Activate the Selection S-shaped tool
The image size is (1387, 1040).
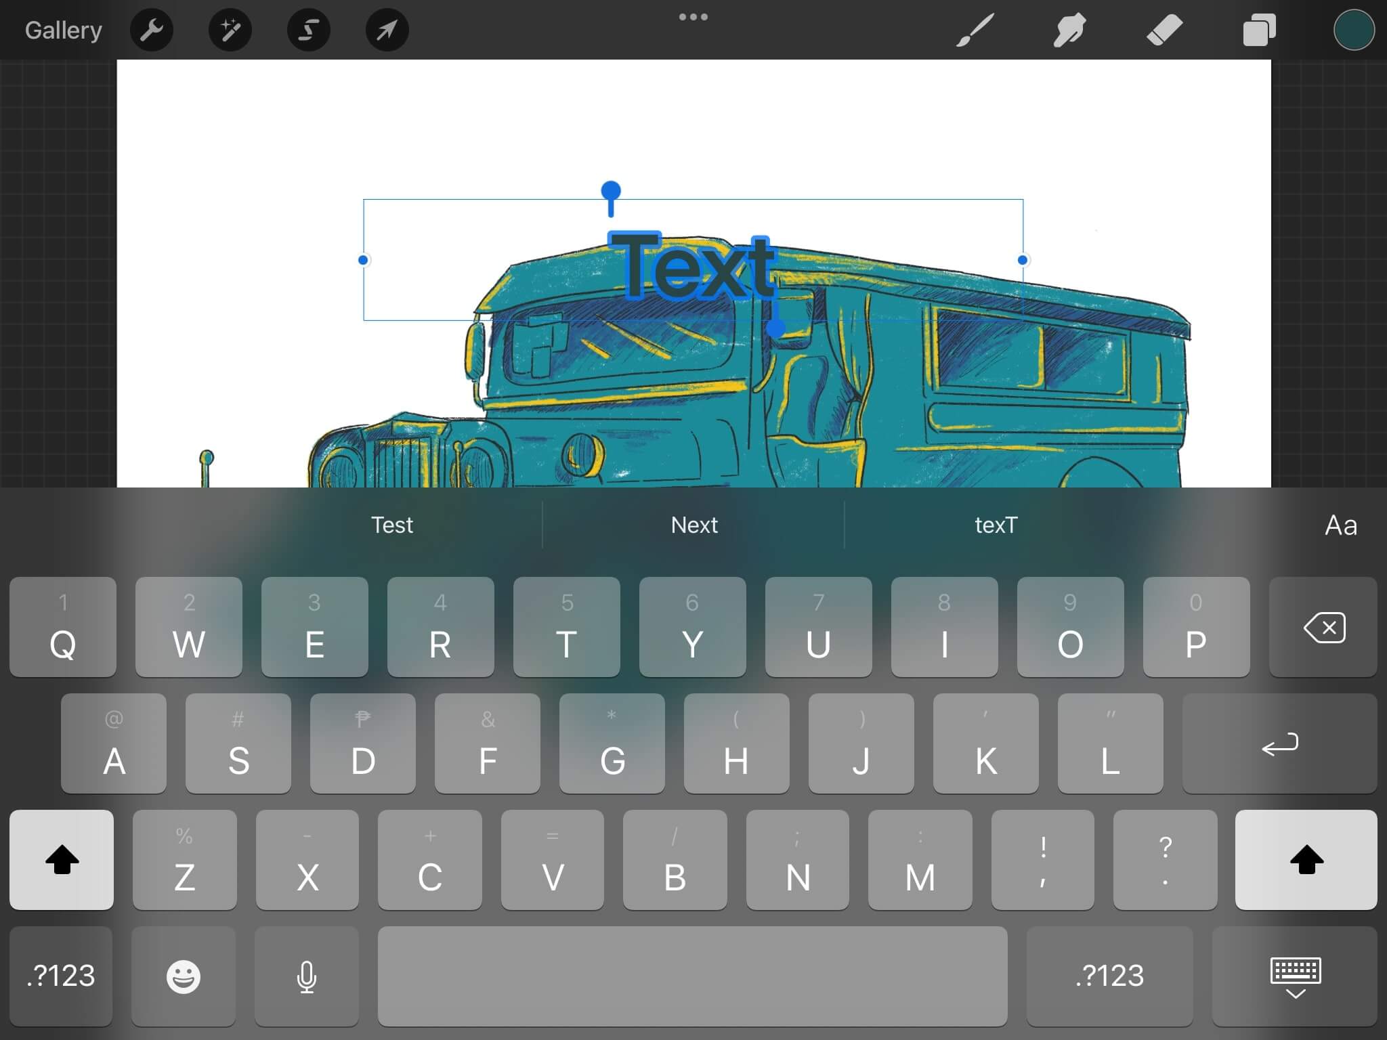(309, 30)
